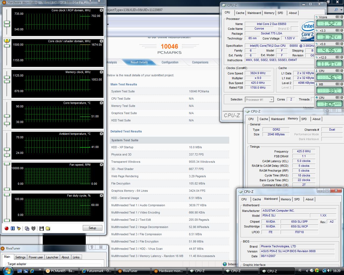Viewport: 344px width, 275px height.
Task: Close the Core clock shader domain graph
Action: click(x=101, y=41)
